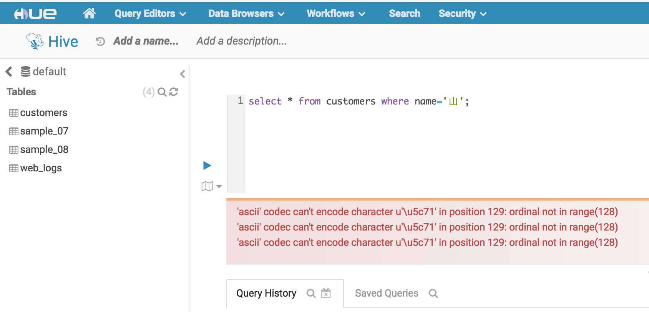Clear query history calendar icon
This screenshot has height=312, width=649.
(326, 293)
